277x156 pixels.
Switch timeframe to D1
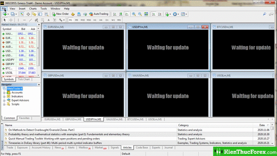(x=107, y=20)
